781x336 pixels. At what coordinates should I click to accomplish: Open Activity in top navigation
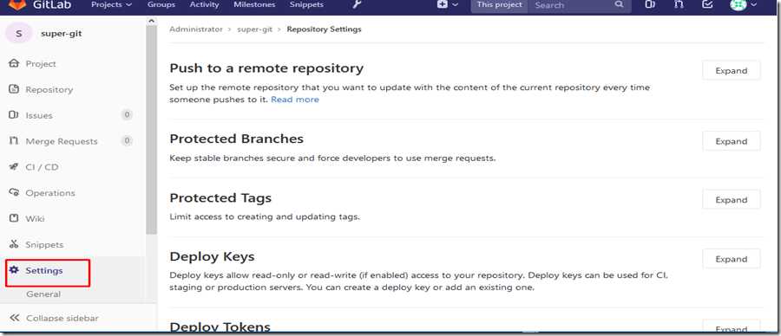click(x=204, y=4)
